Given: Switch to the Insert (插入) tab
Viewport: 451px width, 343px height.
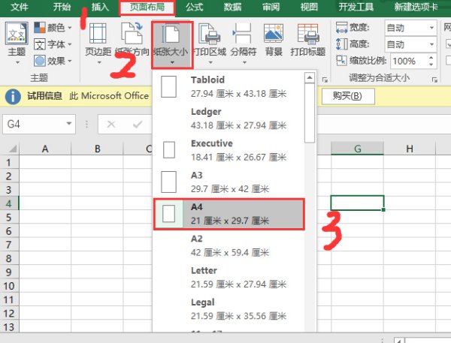Looking at the screenshot, I should 100,7.
